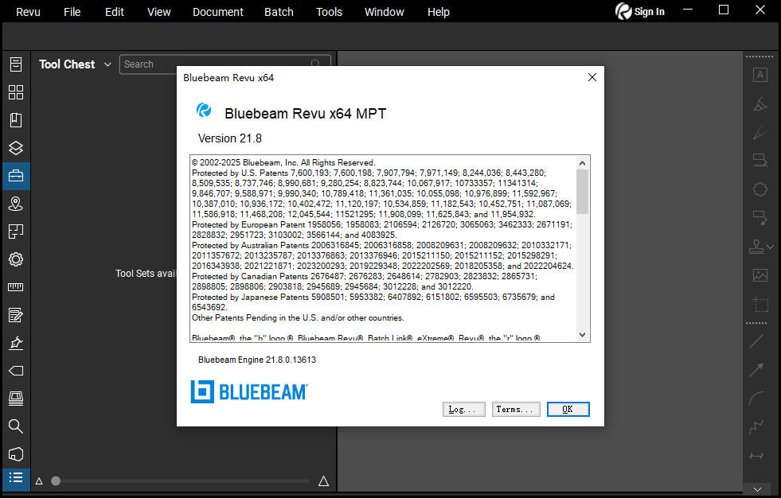Screen dimensions: 781x498
Task: Select the Pen markup tool
Action: [x=760, y=132]
